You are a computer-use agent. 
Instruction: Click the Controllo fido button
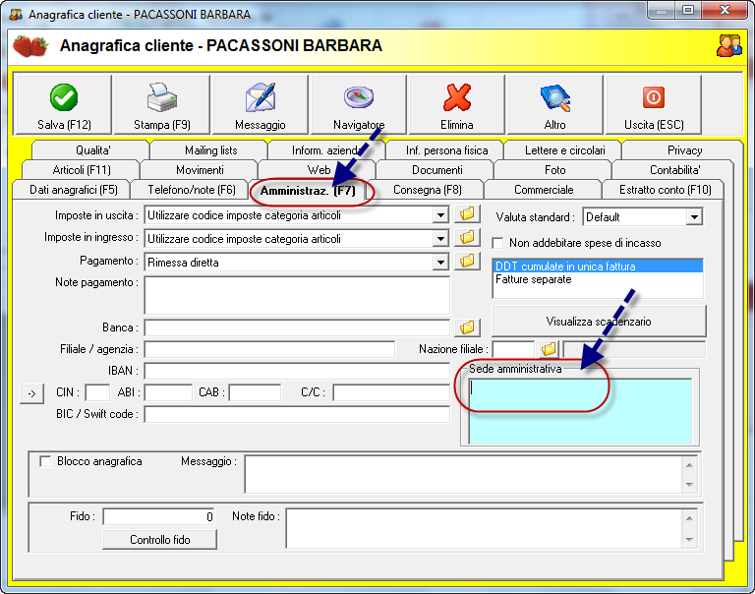[160, 540]
